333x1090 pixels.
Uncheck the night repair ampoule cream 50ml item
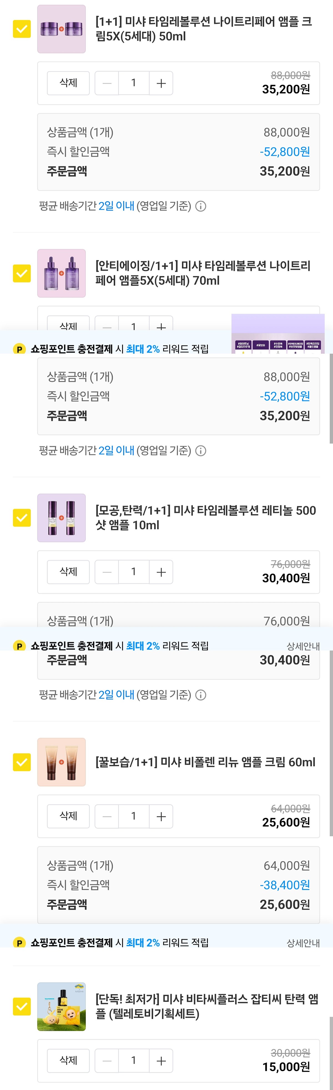pyautogui.click(x=22, y=29)
